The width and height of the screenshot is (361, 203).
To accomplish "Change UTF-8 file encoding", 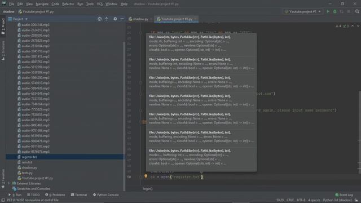I will (301, 200).
